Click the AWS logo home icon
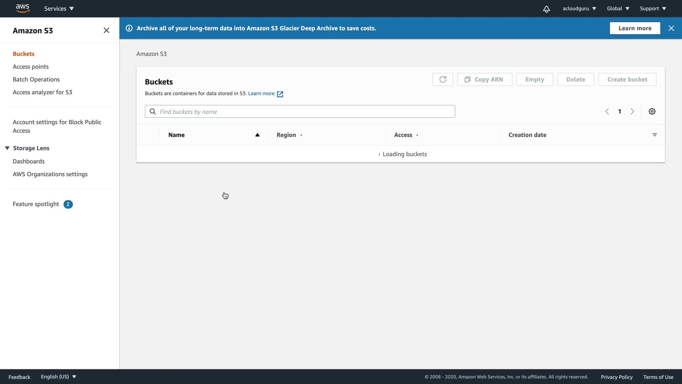This screenshot has width=682, height=384. pos(22,8)
